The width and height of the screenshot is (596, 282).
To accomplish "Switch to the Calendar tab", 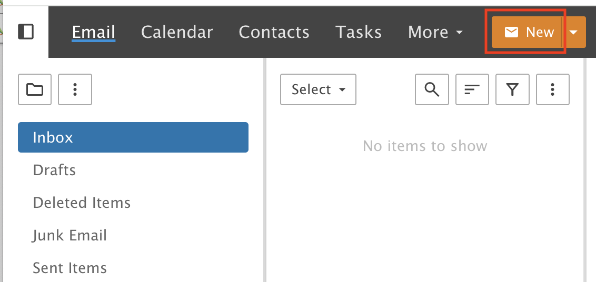I will click(177, 32).
